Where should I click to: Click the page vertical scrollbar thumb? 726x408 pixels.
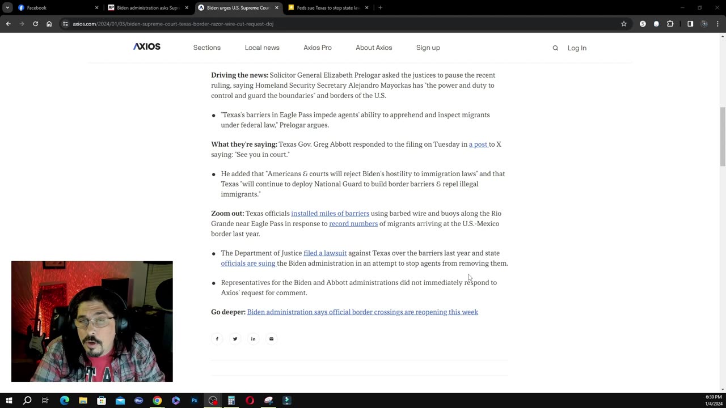722,137
